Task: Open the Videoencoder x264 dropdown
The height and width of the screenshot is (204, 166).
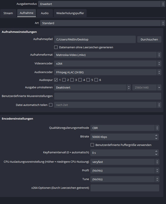Action: (x=108, y=63)
